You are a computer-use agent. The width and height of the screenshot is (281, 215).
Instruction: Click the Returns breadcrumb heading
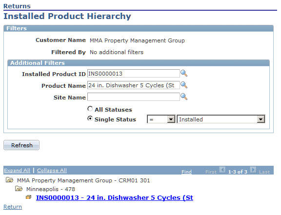point(17,6)
